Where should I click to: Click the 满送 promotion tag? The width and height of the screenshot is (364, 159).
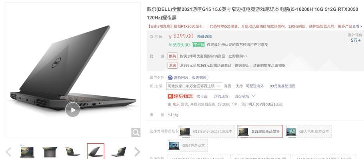pos(173,66)
